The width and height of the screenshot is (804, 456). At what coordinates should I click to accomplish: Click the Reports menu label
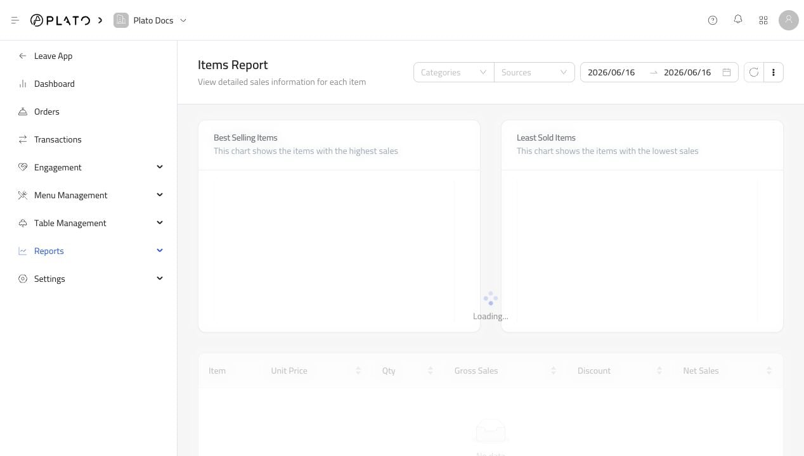click(49, 251)
